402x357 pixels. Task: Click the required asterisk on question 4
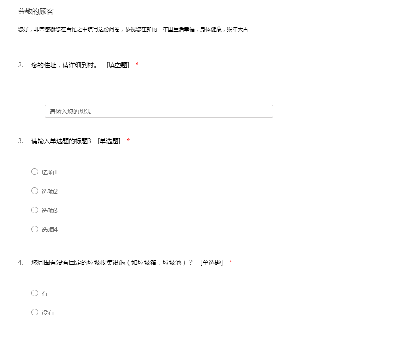[x=231, y=262]
